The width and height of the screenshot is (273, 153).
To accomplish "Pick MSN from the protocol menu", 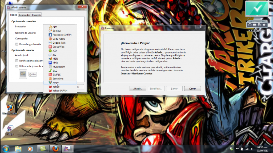I will tap(60, 59).
